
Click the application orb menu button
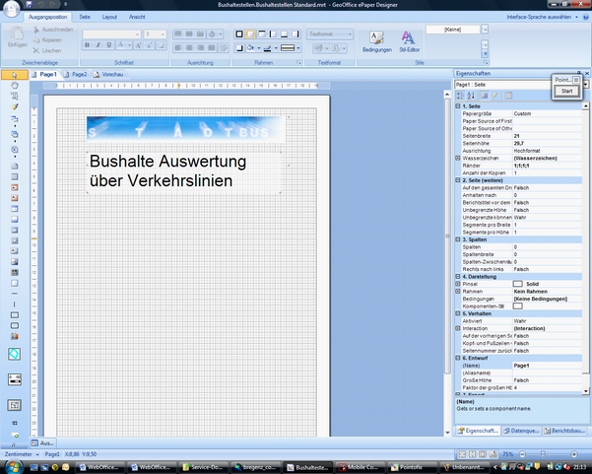11,10
